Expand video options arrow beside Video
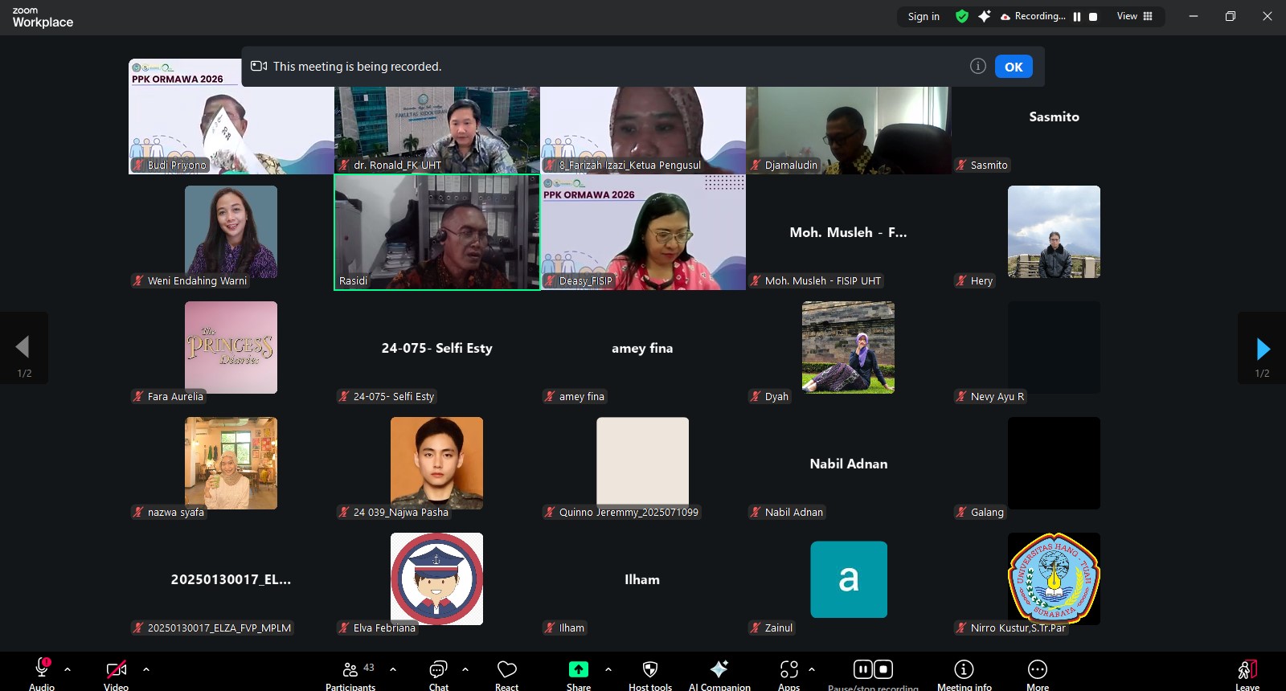 (x=146, y=669)
